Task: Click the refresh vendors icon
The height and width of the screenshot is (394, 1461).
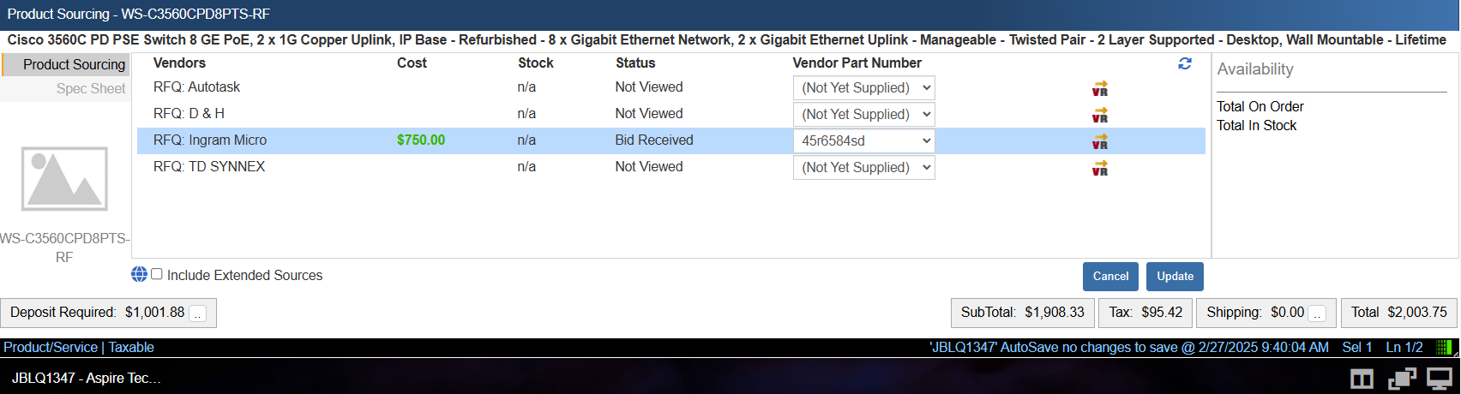Action: [x=1185, y=63]
